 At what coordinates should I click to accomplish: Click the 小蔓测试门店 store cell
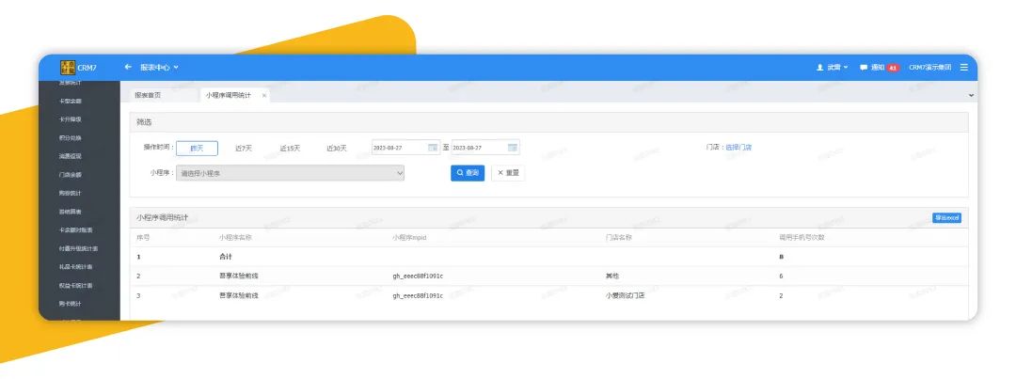pos(626,296)
